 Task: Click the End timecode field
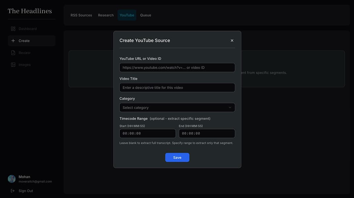coord(207,133)
